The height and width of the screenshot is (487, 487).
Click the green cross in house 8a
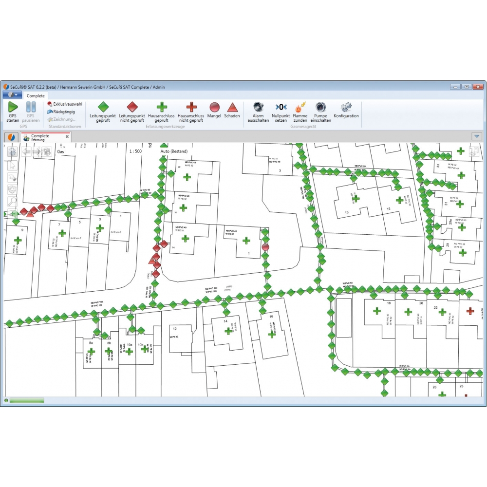tap(91, 352)
